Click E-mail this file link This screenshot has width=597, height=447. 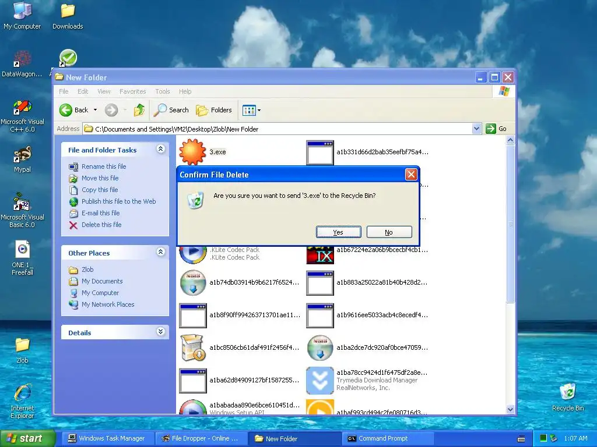[100, 213]
